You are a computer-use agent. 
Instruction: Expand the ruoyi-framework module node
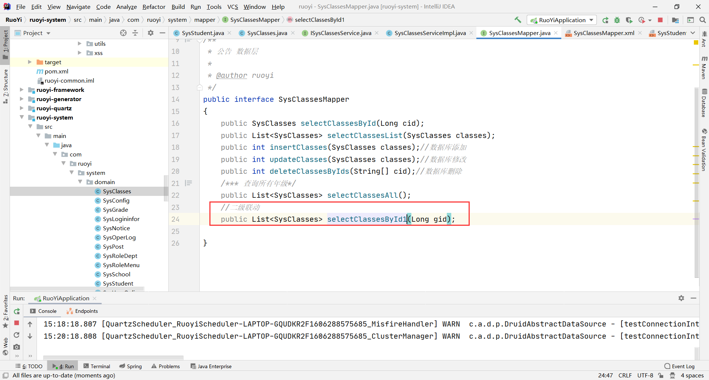21,90
